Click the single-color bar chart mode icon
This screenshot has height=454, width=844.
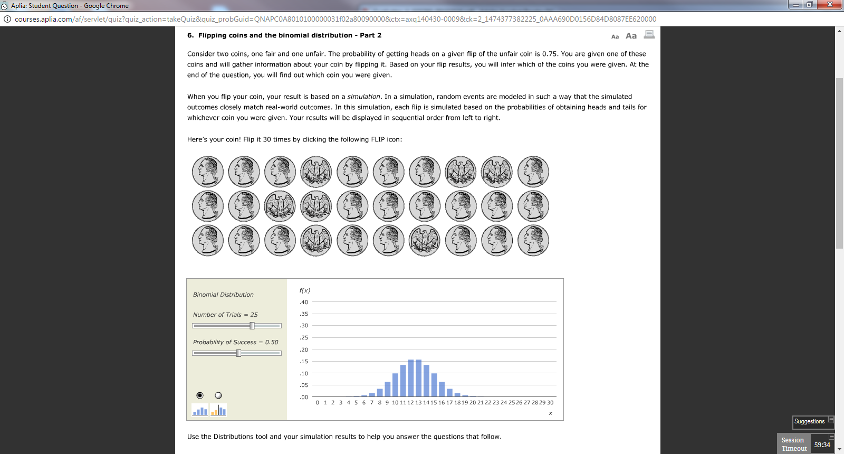(200, 410)
